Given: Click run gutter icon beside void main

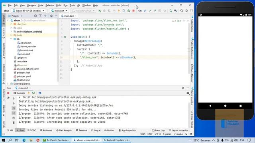Looking at the screenshot, I should [x=65, y=37].
